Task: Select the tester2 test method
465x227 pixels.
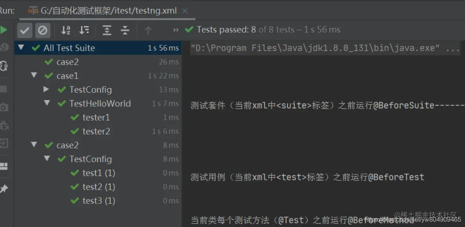Action: pos(98,131)
